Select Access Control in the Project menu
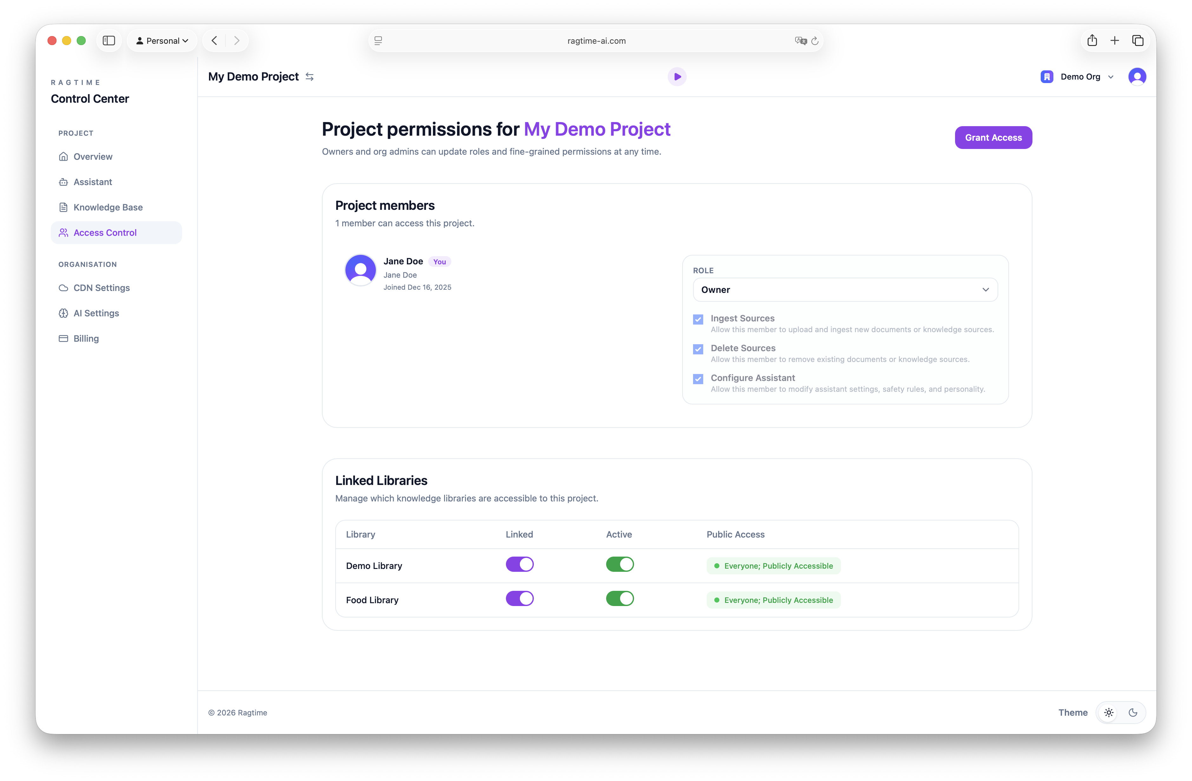The width and height of the screenshot is (1192, 781). click(x=105, y=232)
